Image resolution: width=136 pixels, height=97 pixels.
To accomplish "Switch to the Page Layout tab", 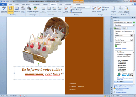I will pos(26,4).
